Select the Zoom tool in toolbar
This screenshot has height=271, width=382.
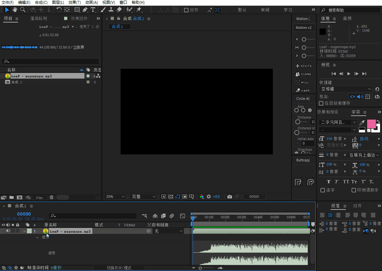(23, 10)
